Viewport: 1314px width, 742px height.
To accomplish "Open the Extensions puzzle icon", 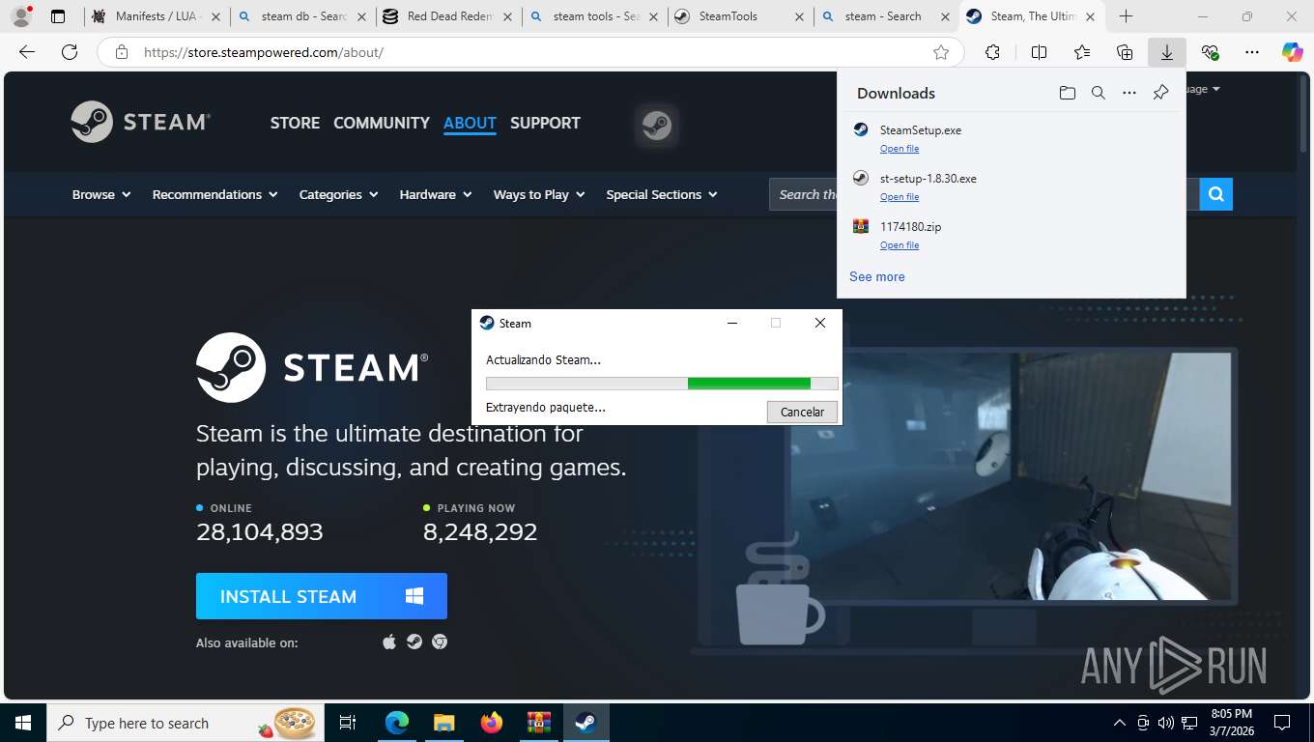I will pyautogui.click(x=992, y=52).
